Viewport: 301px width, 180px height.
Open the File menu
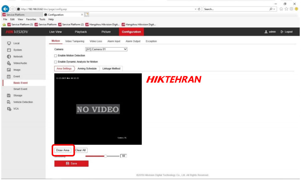pyautogui.click(x=5, y=19)
